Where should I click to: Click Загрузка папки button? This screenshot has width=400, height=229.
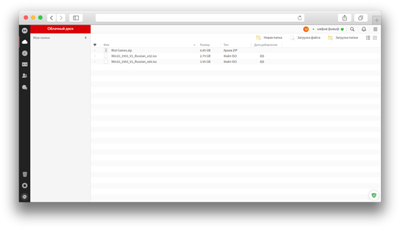[343, 38]
